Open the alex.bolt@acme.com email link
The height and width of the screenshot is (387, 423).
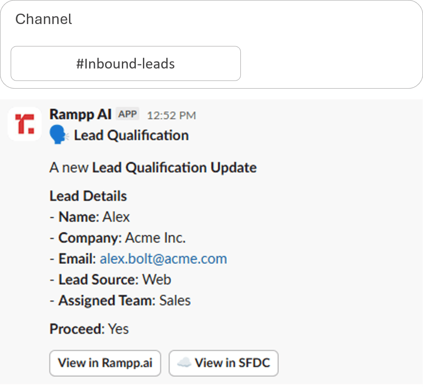pyautogui.click(x=163, y=259)
